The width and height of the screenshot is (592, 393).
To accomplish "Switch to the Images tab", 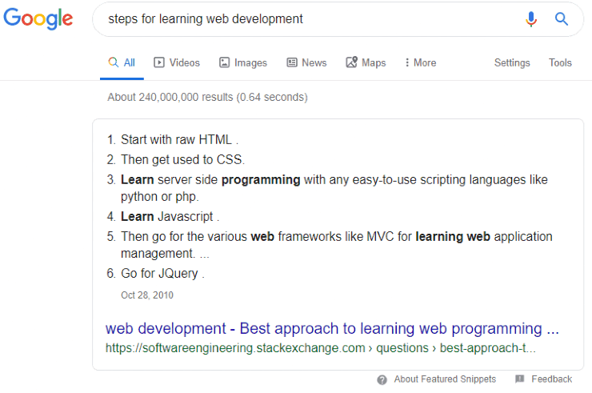I will pos(243,62).
